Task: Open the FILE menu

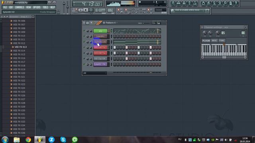Action: (x=5, y=7)
